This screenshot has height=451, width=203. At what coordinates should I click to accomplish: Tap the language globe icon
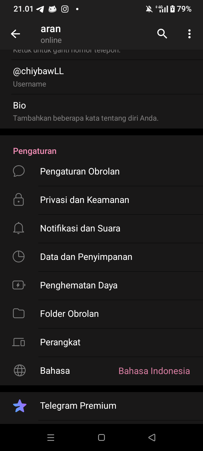pos(19,371)
